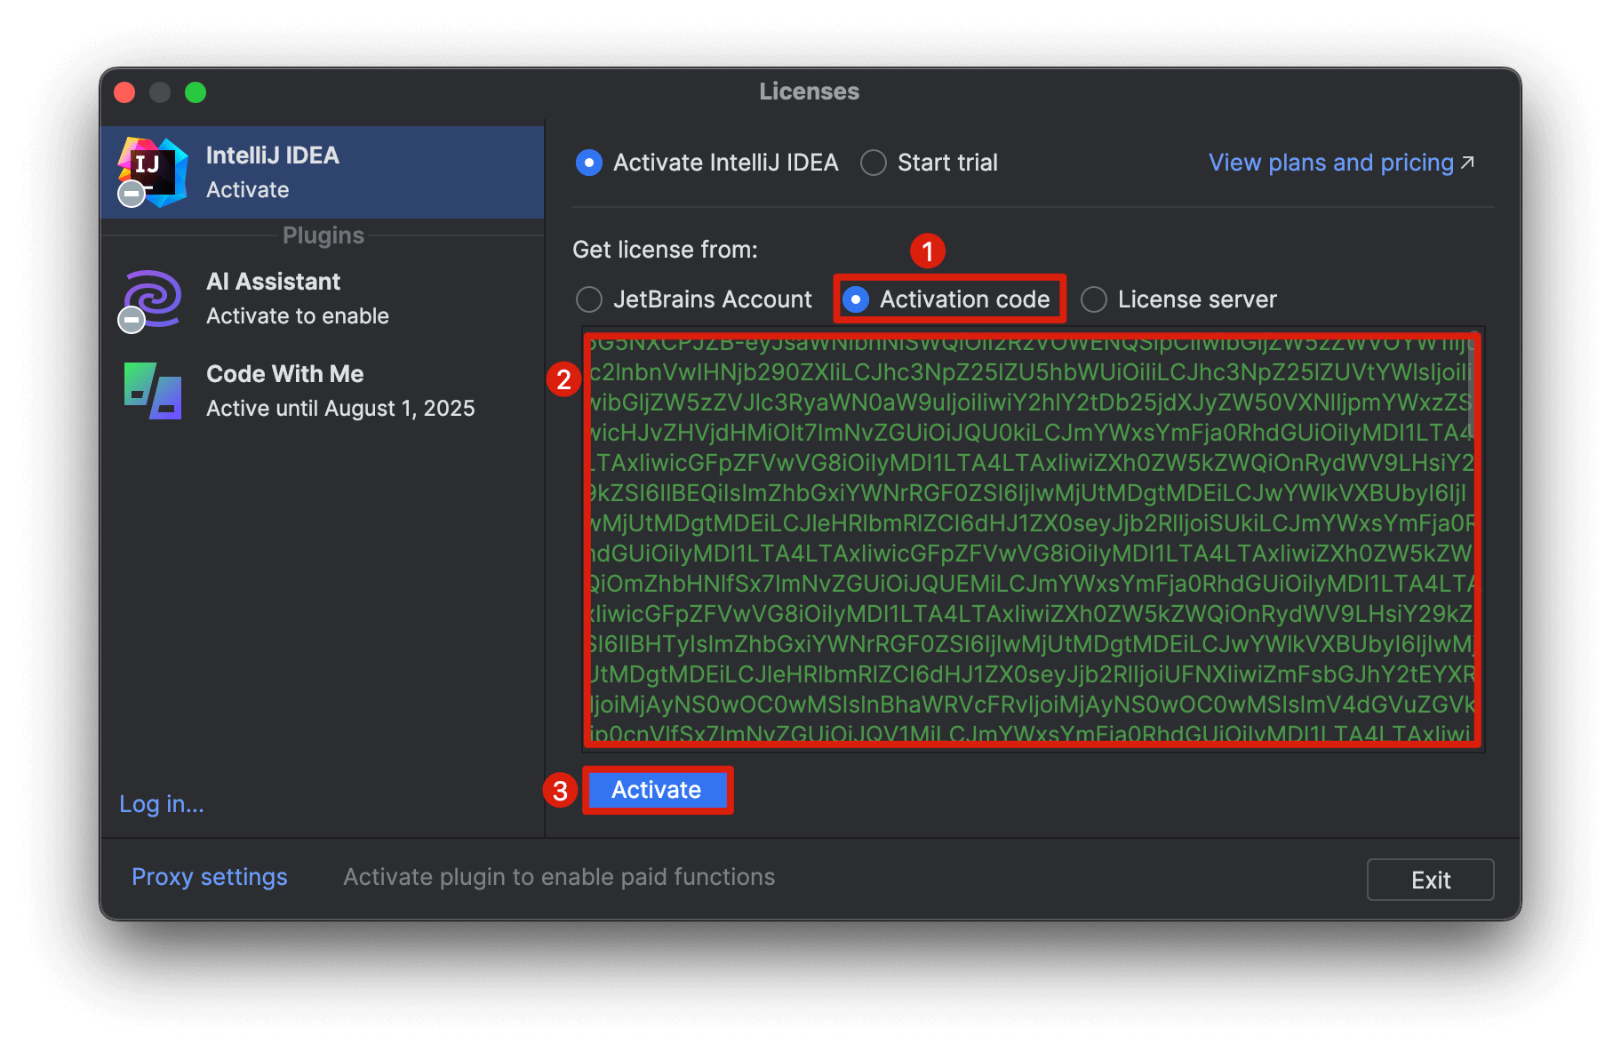Click the green zoom window button
The image size is (1621, 1052).
pos(196,92)
